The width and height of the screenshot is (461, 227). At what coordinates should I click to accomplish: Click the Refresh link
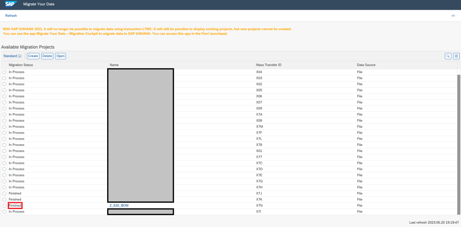[11, 16]
